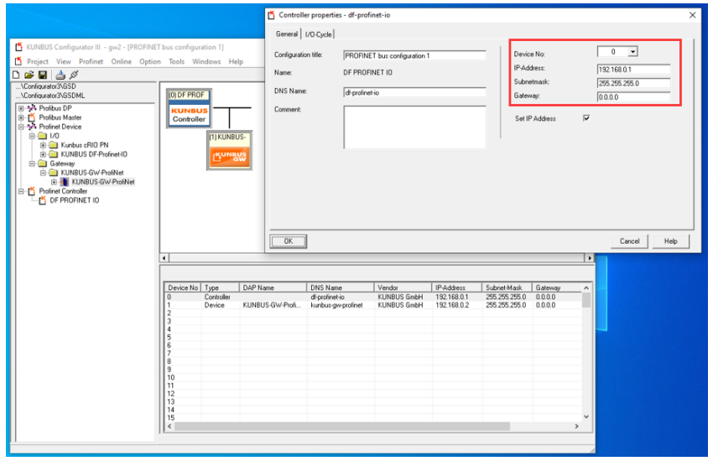Click the Comment text area
The image size is (713, 461).
tap(414, 127)
